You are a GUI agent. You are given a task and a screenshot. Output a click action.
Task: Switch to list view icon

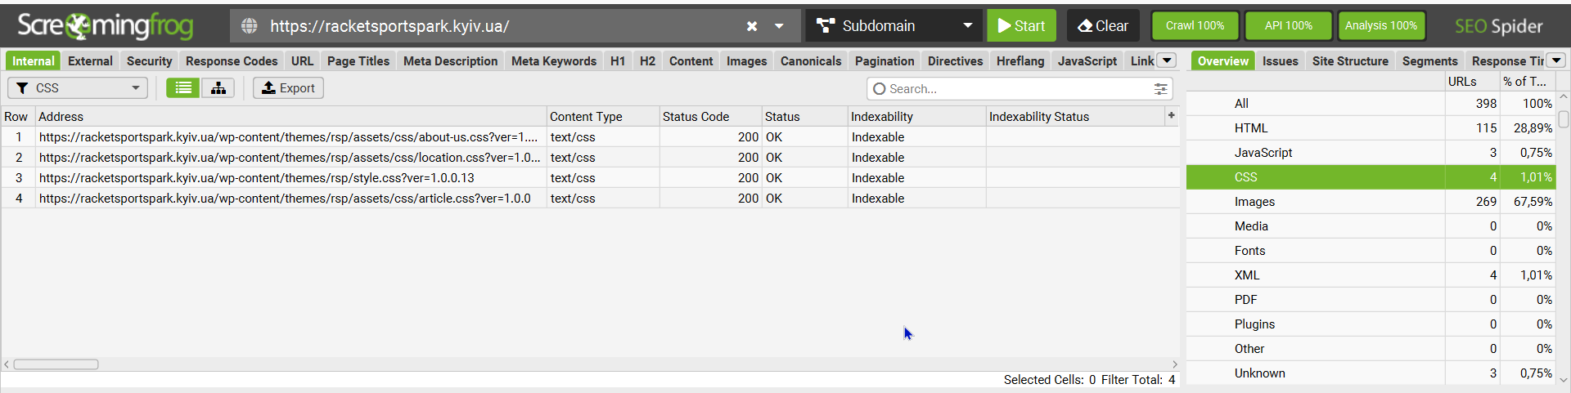tap(183, 88)
